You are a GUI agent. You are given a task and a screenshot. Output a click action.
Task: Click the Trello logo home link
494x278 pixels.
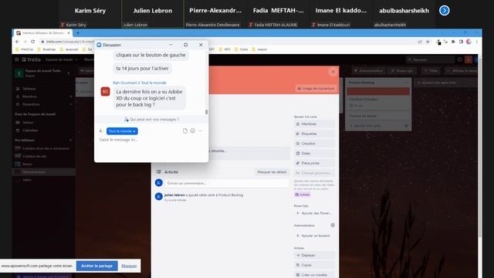[31, 59]
